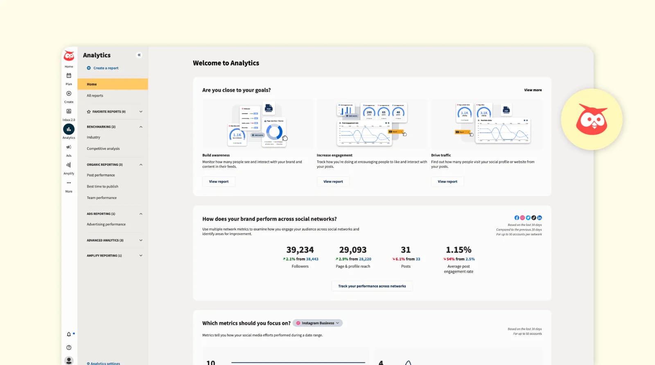The width and height of the screenshot is (655, 365).
Task: Open the user profile avatar
Action: point(69,360)
